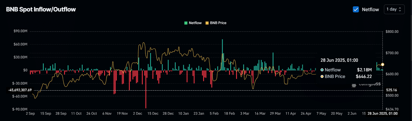This screenshot has height=121, width=412.
Task: Click the 7 May date axis label
Action: [x=321, y=114]
